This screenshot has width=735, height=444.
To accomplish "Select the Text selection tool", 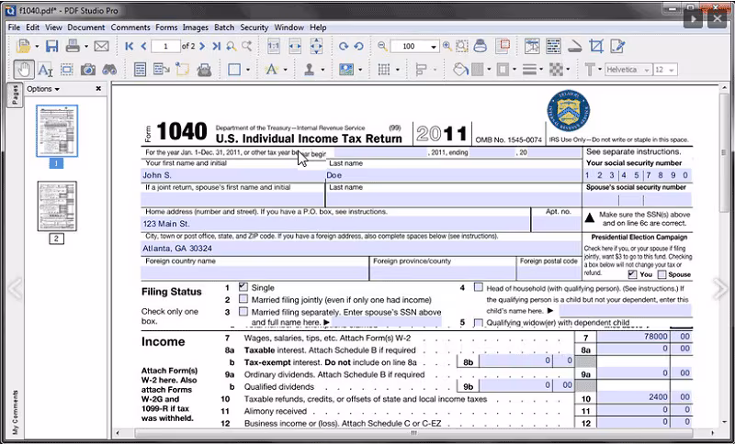I will pyautogui.click(x=44, y=71).
